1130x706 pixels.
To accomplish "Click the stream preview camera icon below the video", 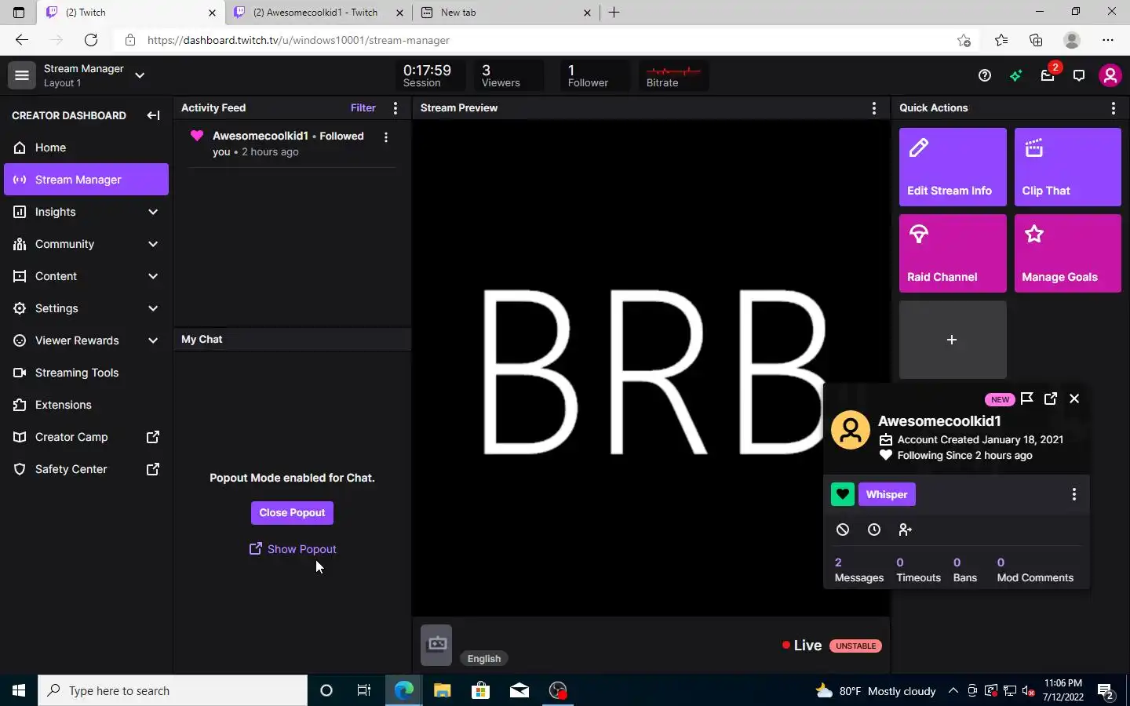I will point(436,645).
